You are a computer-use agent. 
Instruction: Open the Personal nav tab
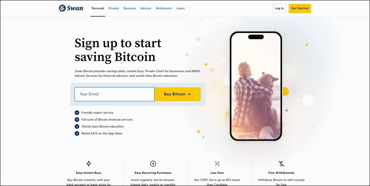coord(98,8)
